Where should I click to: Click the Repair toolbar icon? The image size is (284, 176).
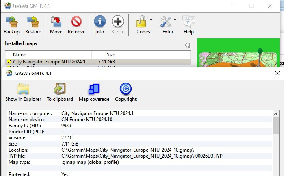point(118,22)
